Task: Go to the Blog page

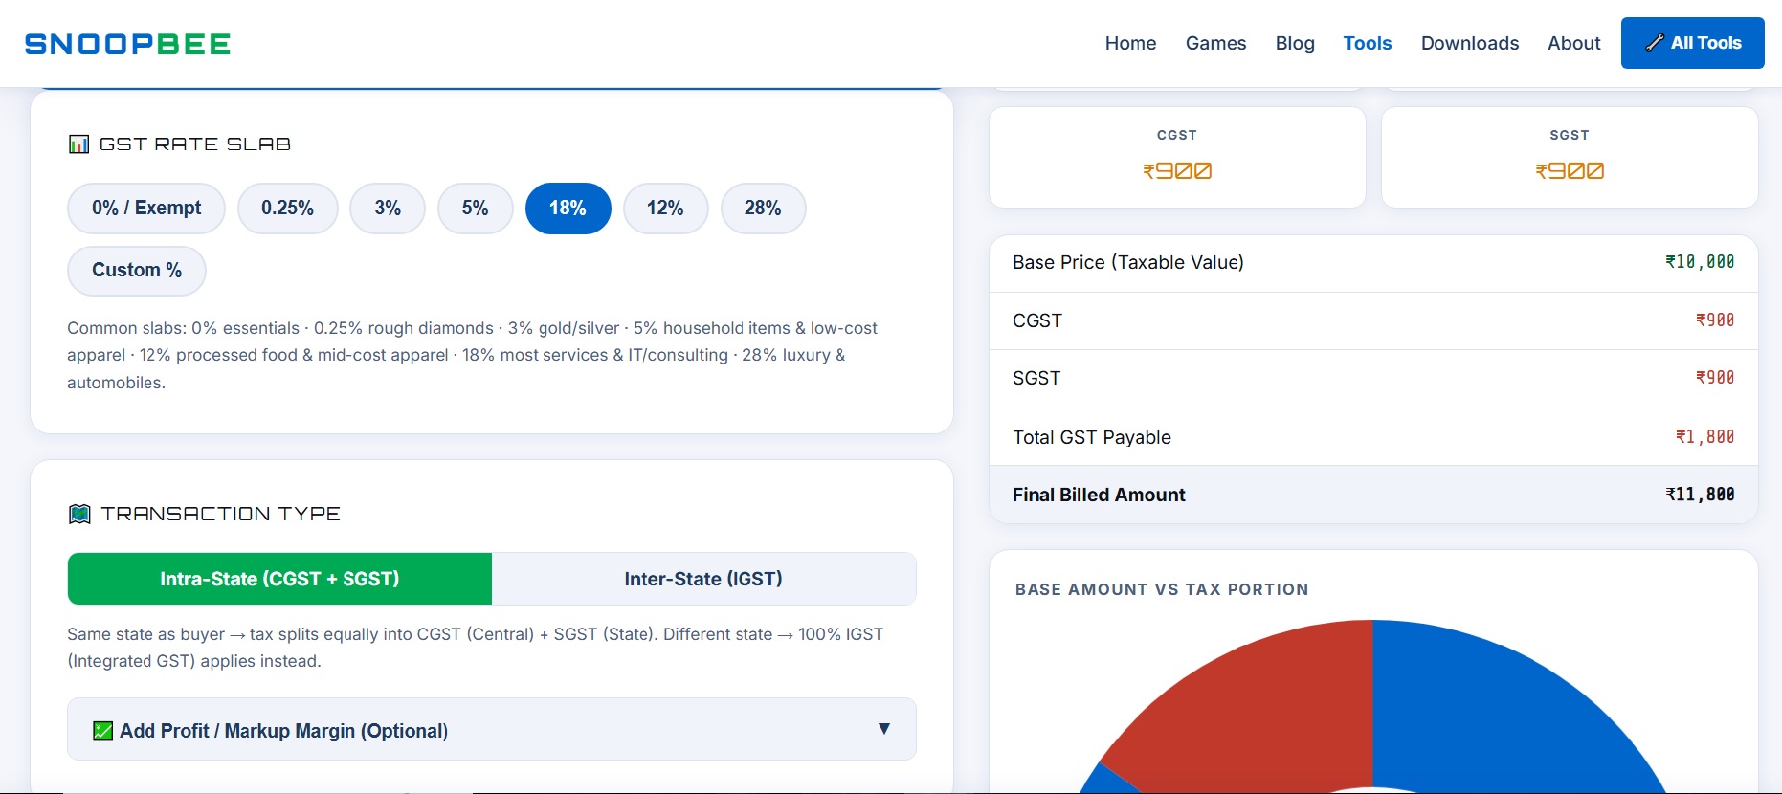Action: [x=1295, y=43]
